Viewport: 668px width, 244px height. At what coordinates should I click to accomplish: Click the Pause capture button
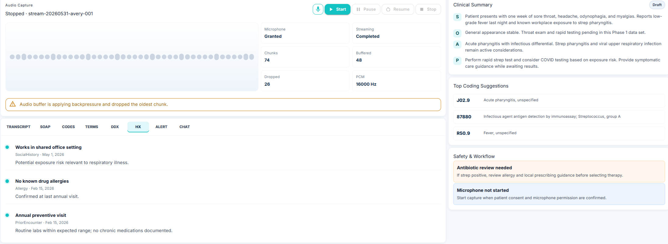[366, 9]
